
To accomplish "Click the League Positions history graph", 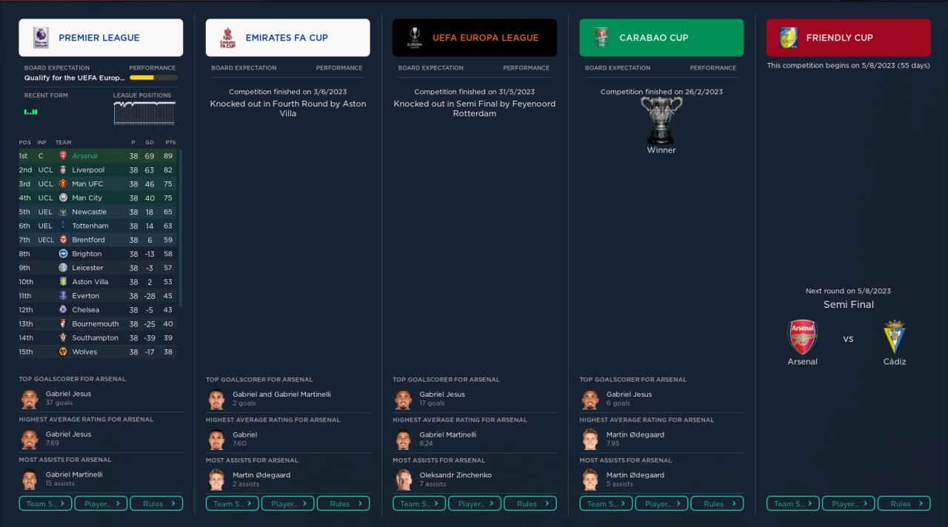I will (x=144, y=113).
